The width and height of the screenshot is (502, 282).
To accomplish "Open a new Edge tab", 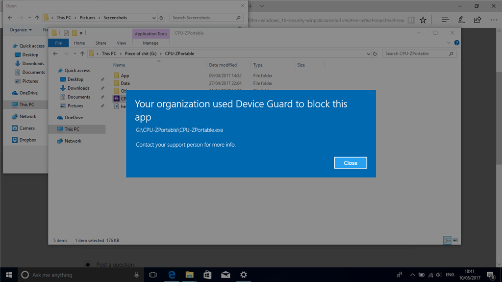I will 251,6.
